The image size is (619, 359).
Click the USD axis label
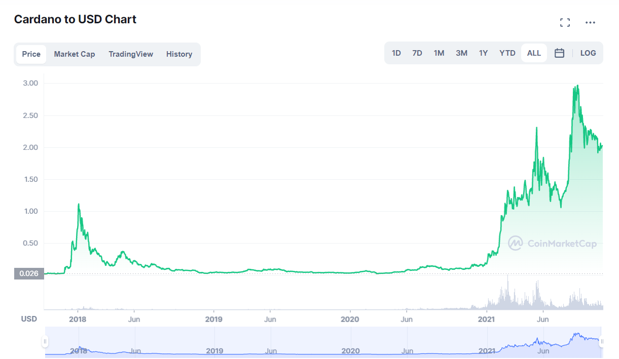(29, 319)
